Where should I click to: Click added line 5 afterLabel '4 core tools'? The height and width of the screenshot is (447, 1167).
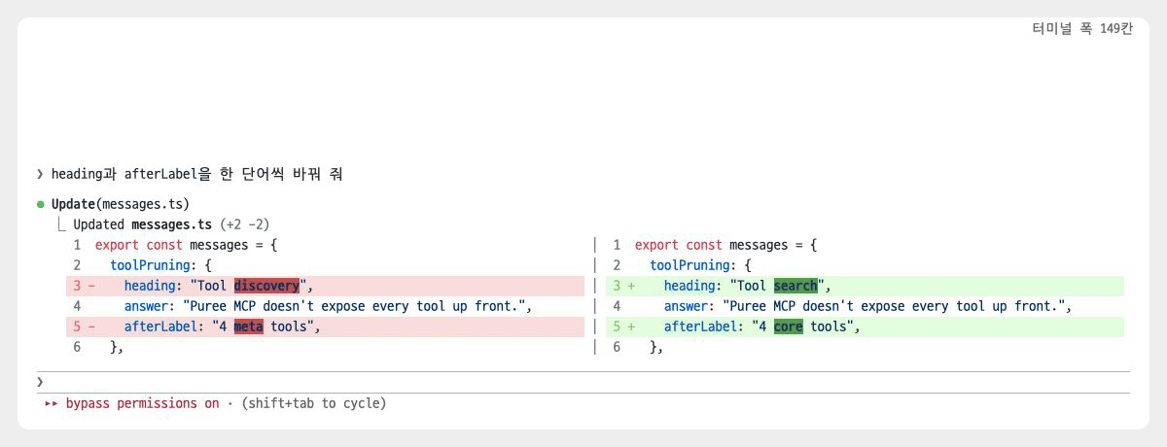click(866, 327)
